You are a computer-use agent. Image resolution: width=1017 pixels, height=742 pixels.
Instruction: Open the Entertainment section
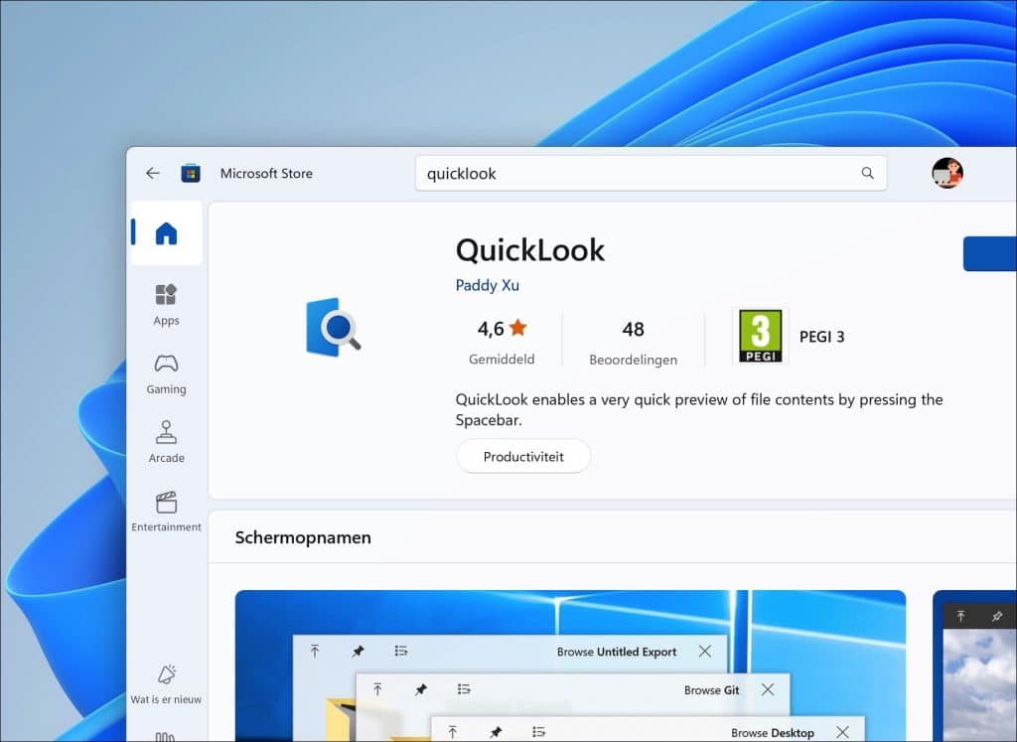click(166, 512)
